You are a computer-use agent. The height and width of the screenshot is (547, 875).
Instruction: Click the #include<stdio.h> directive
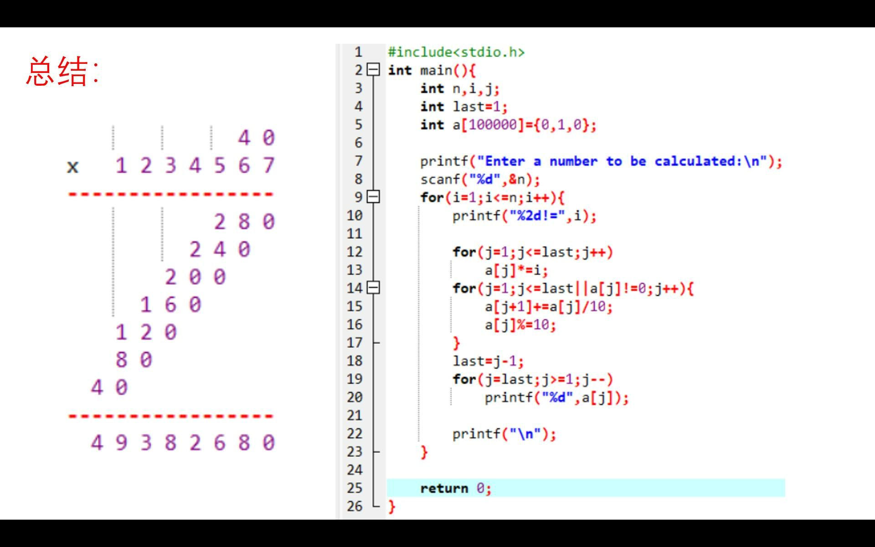(x=456, y=52)
